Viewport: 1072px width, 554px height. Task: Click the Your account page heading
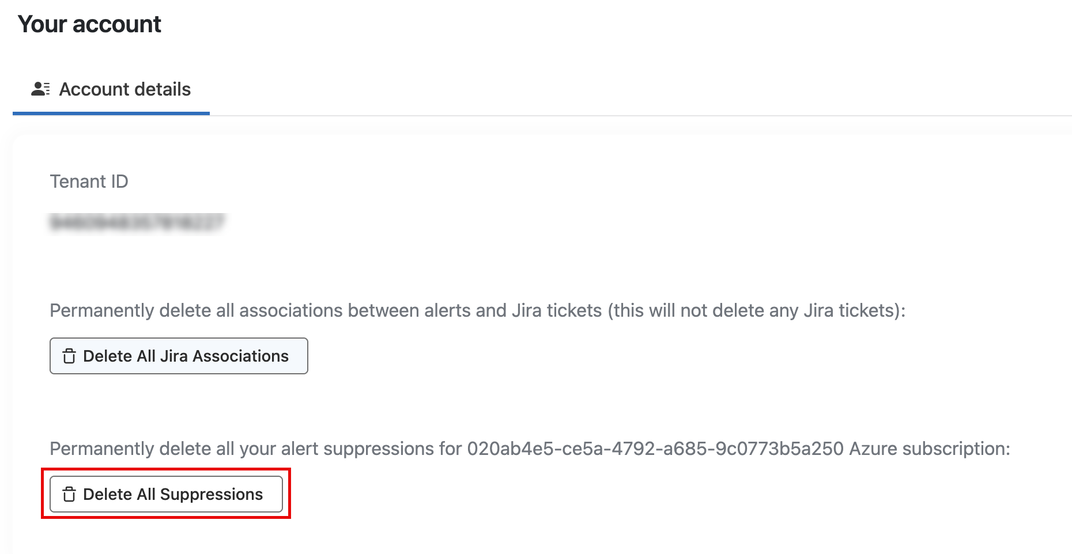click(x=90, y=24)
